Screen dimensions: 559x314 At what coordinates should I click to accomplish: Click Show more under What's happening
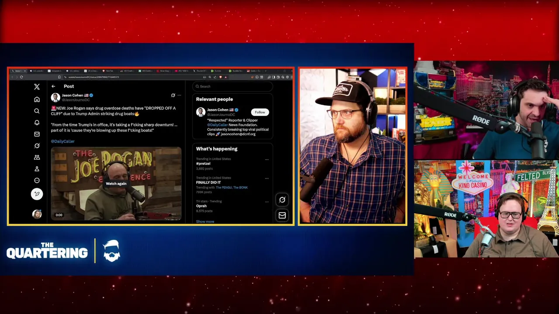click(205, 222)
